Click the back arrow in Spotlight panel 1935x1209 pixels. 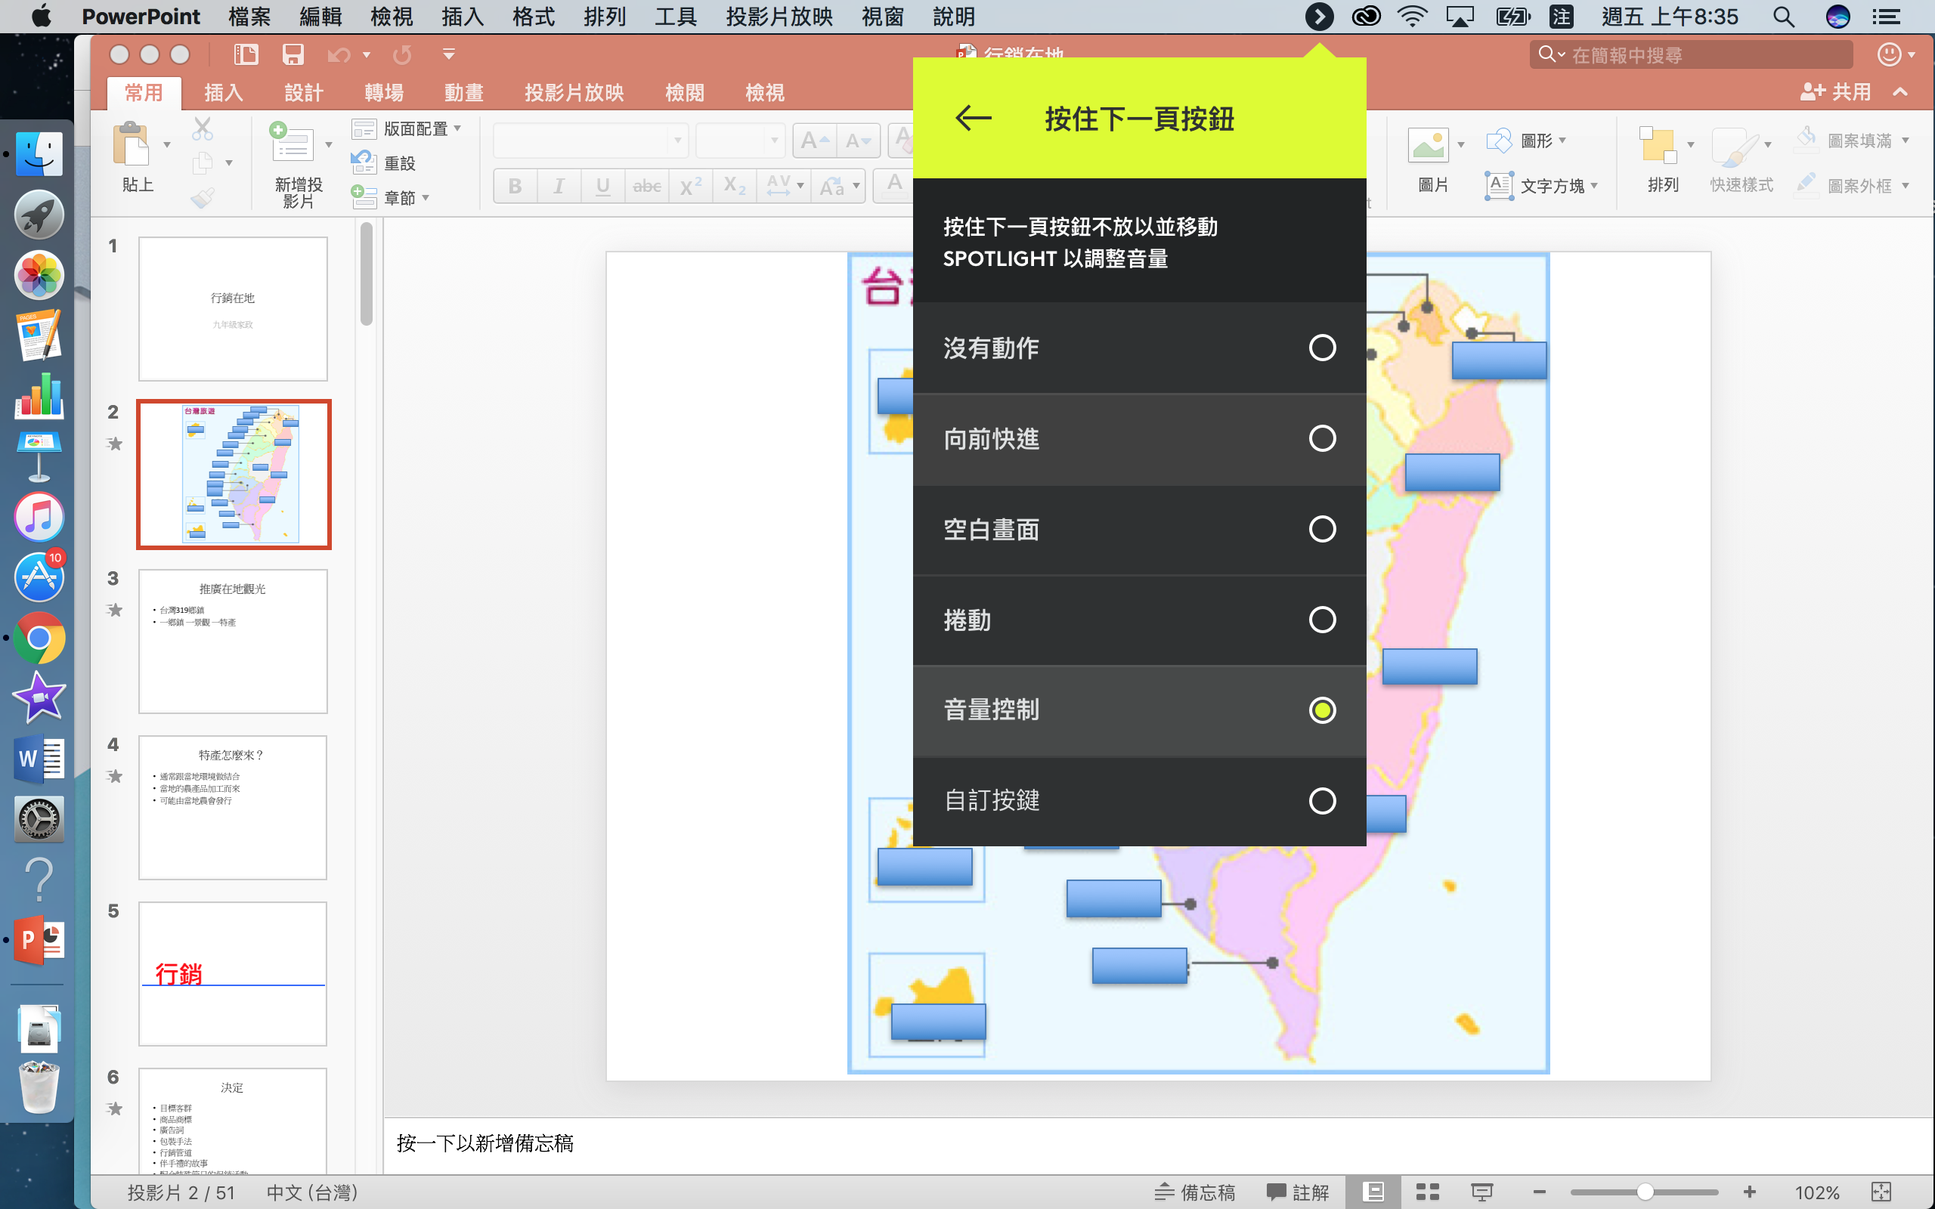click(x=972, y=119)
